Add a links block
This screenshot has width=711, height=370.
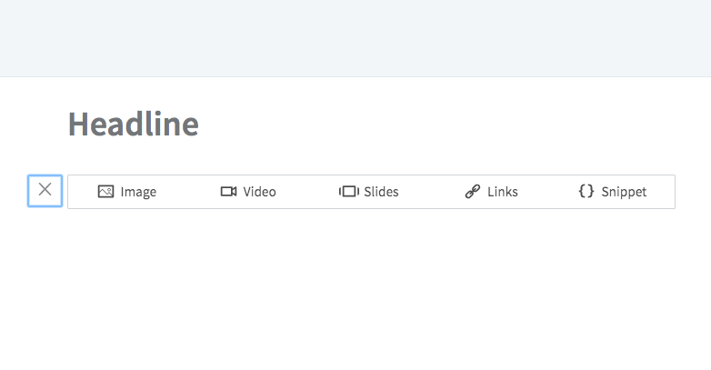pyautogui.click(x=492, y=192)
